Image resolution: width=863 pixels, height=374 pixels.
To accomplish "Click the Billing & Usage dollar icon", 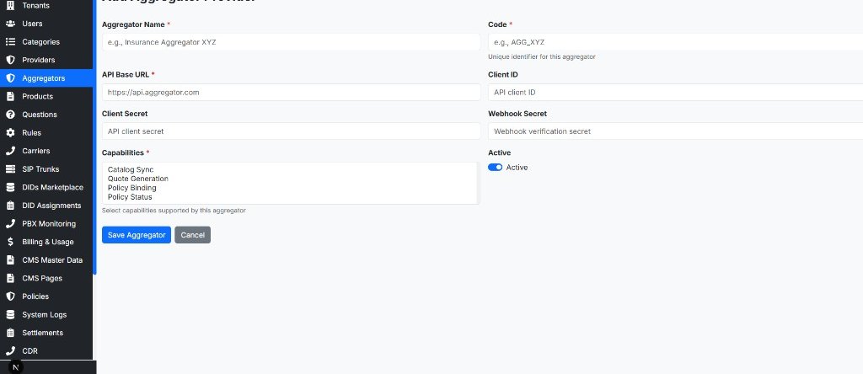I will pos(10,242).
